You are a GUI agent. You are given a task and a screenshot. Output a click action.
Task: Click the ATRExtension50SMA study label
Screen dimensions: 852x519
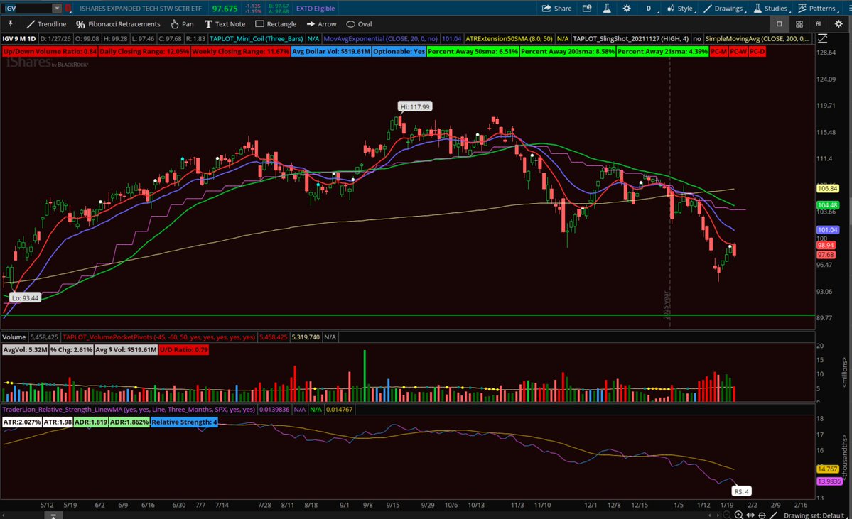[x=509, y=38]
